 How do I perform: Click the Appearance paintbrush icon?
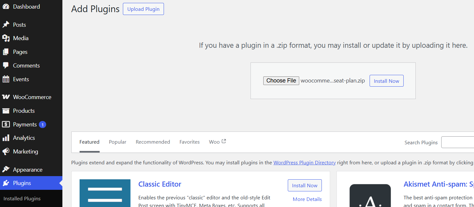pyautogui.click(x=6, y=170)
